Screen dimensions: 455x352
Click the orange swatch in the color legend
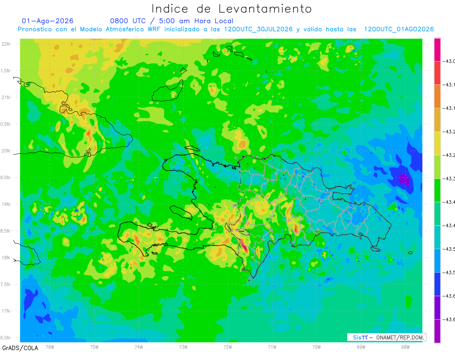[x=437, y=96]
